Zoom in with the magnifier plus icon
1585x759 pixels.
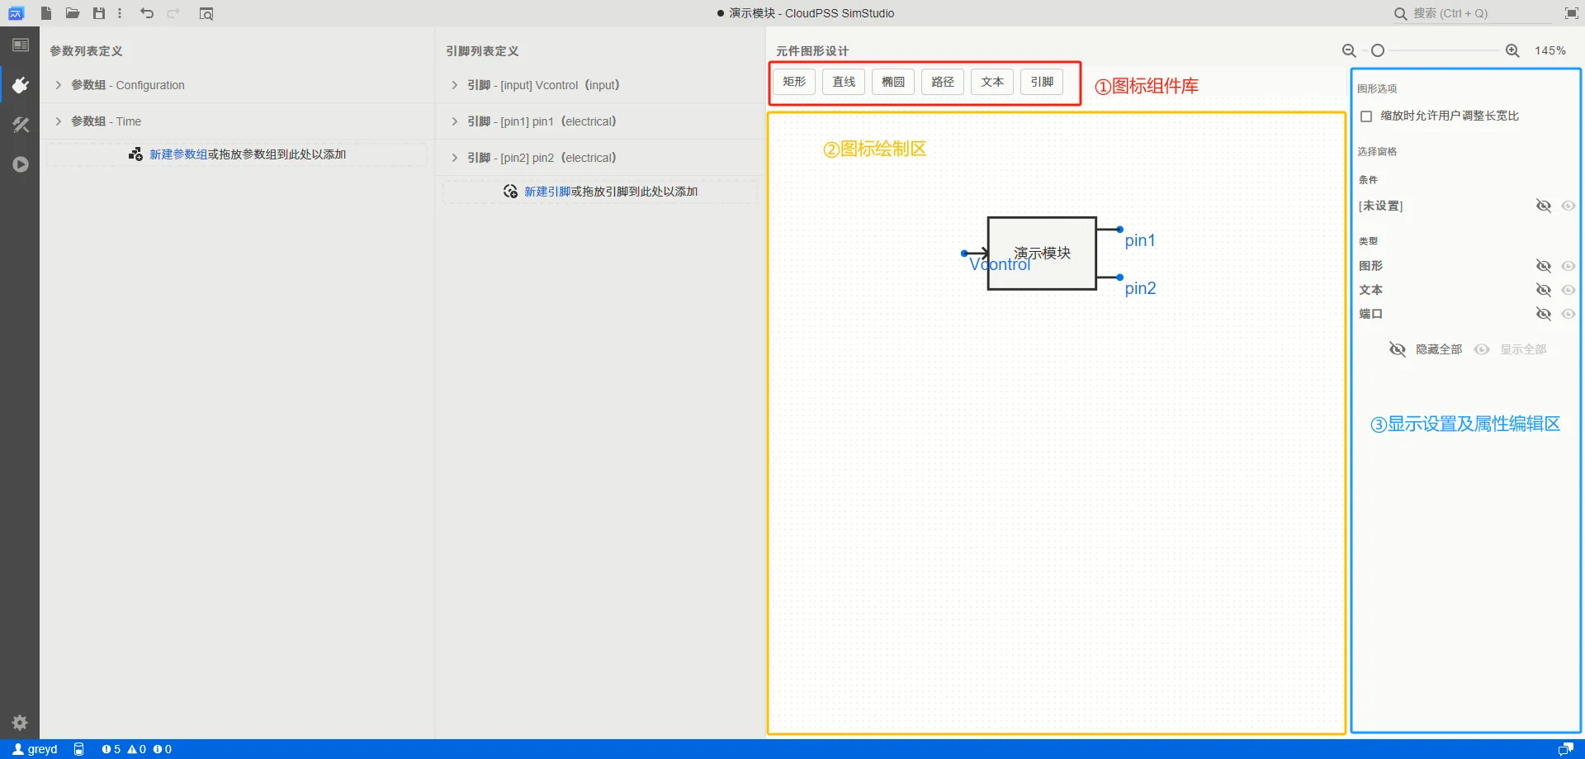1512,50
